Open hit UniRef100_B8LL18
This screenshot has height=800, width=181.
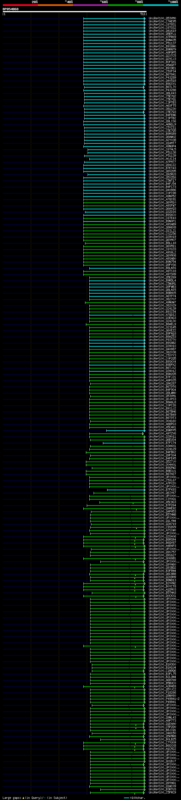pos(162,243)
